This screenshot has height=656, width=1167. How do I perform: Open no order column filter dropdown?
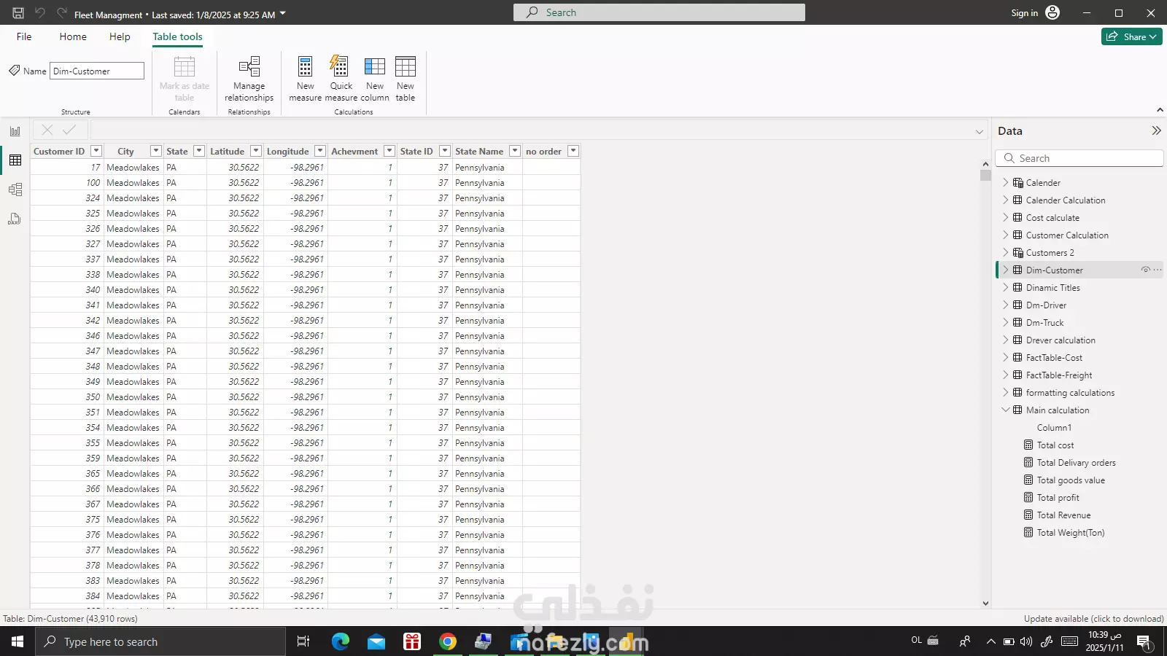(573, 151)
